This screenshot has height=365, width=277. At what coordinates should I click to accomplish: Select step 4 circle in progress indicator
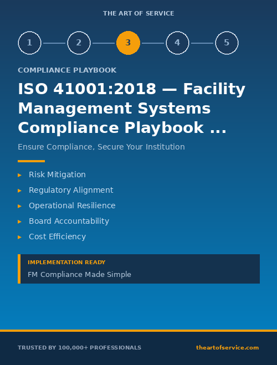pos(177,43)
